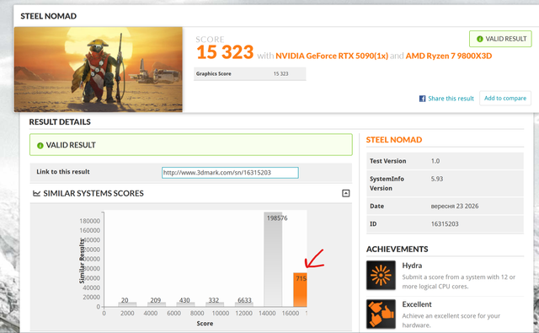Click the bar labeled 430
Viewport: 539px width, 333px height.
click(x=185, y=304)
